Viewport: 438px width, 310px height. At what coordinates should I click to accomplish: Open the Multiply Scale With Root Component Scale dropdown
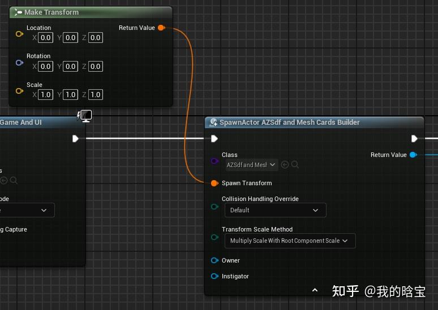click(290, 241)
